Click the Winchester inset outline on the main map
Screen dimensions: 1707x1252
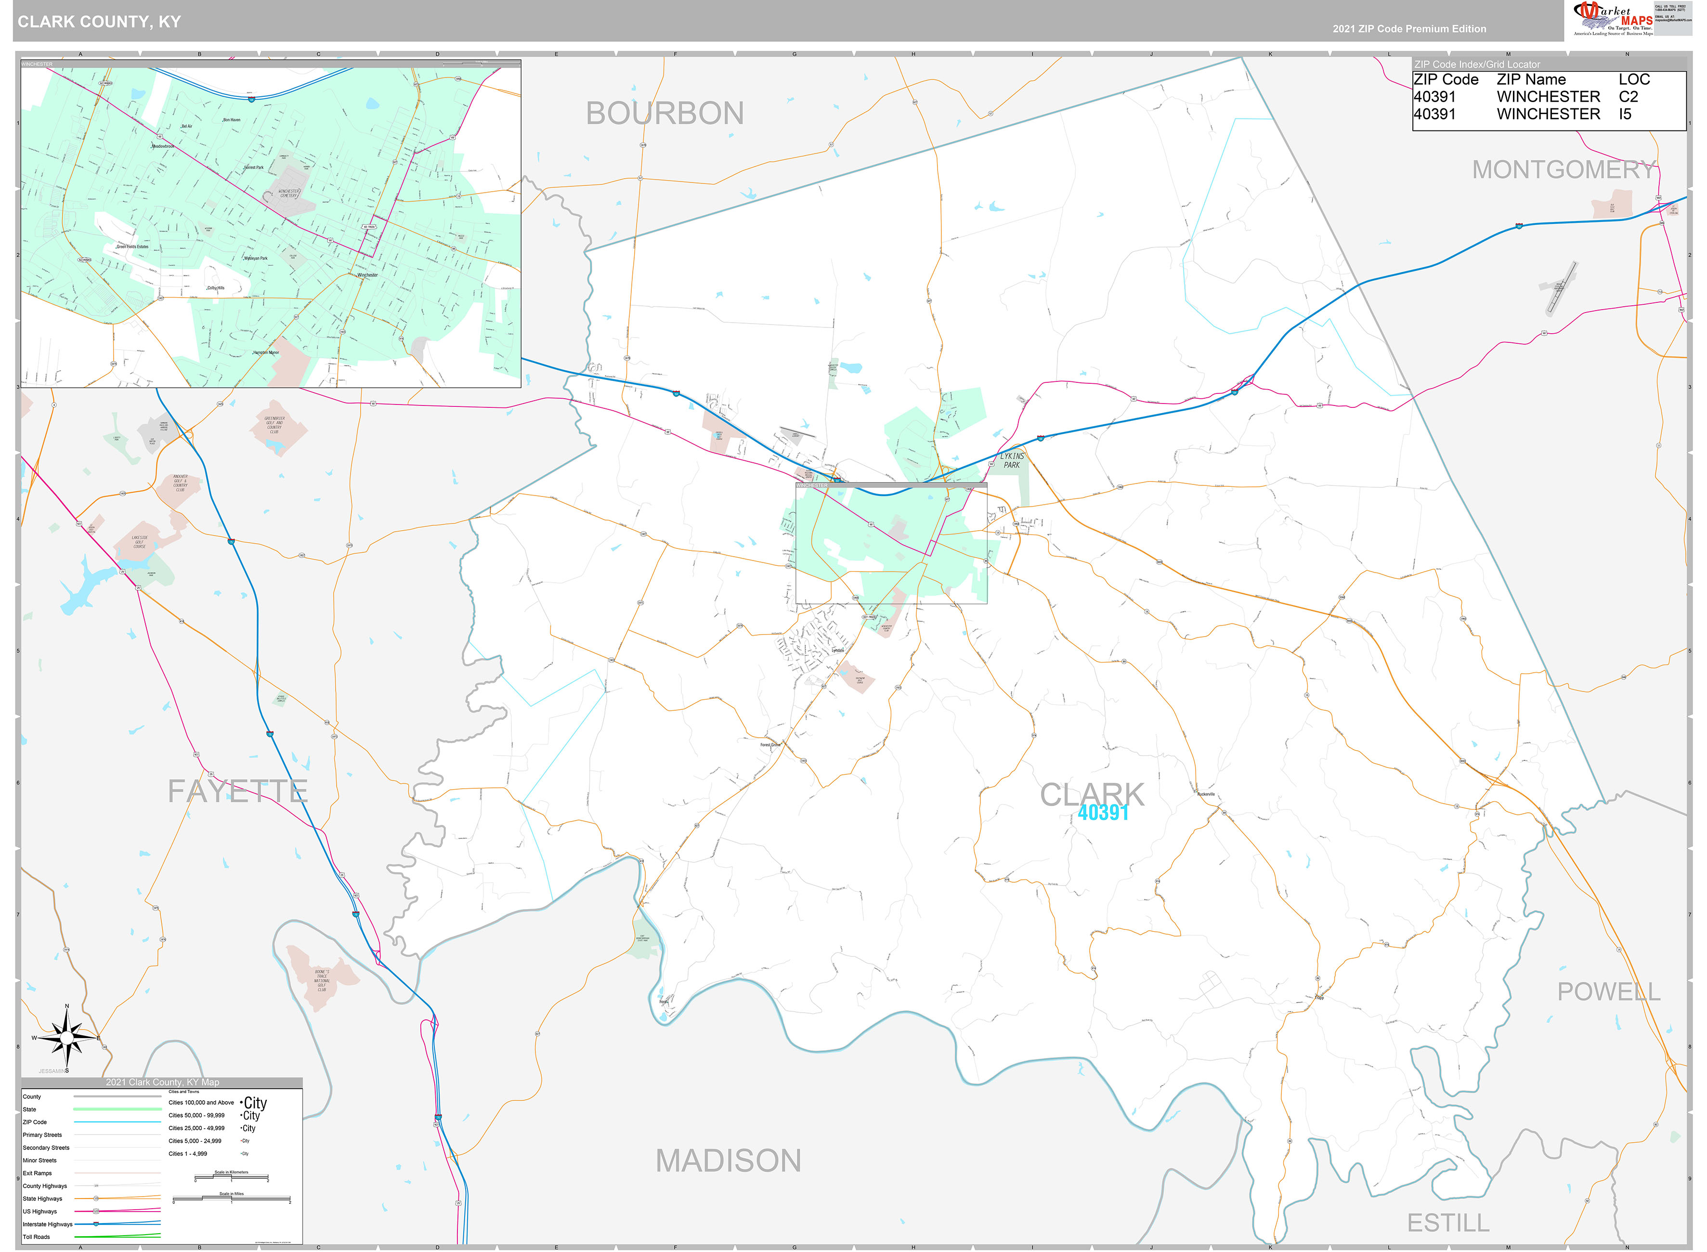(x=891, y=543)
